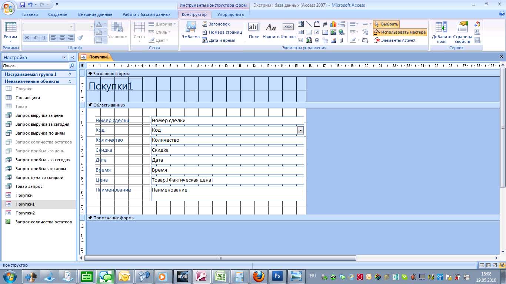
Task: Open the font size dropdown
Action: tap(91, 27)
